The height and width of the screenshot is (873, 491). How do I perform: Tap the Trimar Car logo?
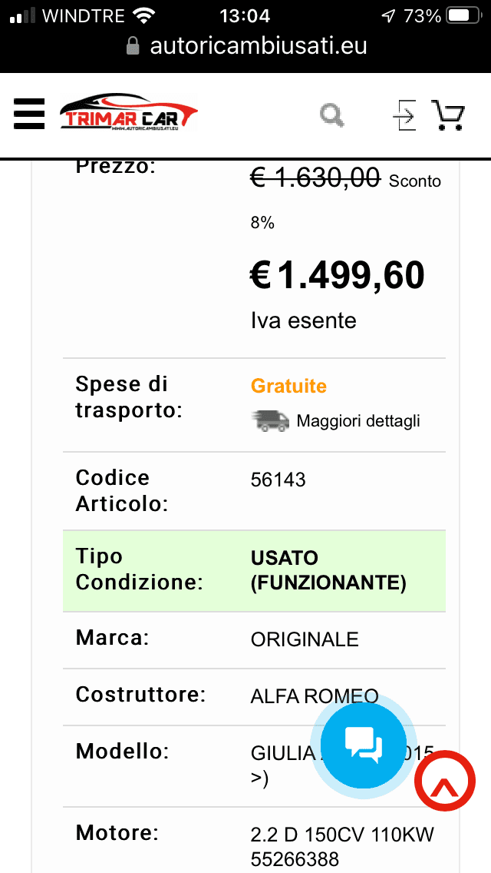click(128, 115)
